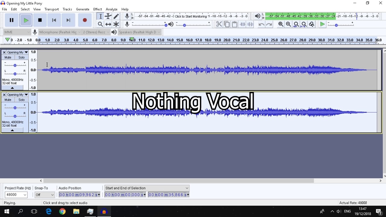The width and height of the screenshot is (386, 217).
Task: Select the Multi-Tool asterisk icon
Action: (116, 24)
